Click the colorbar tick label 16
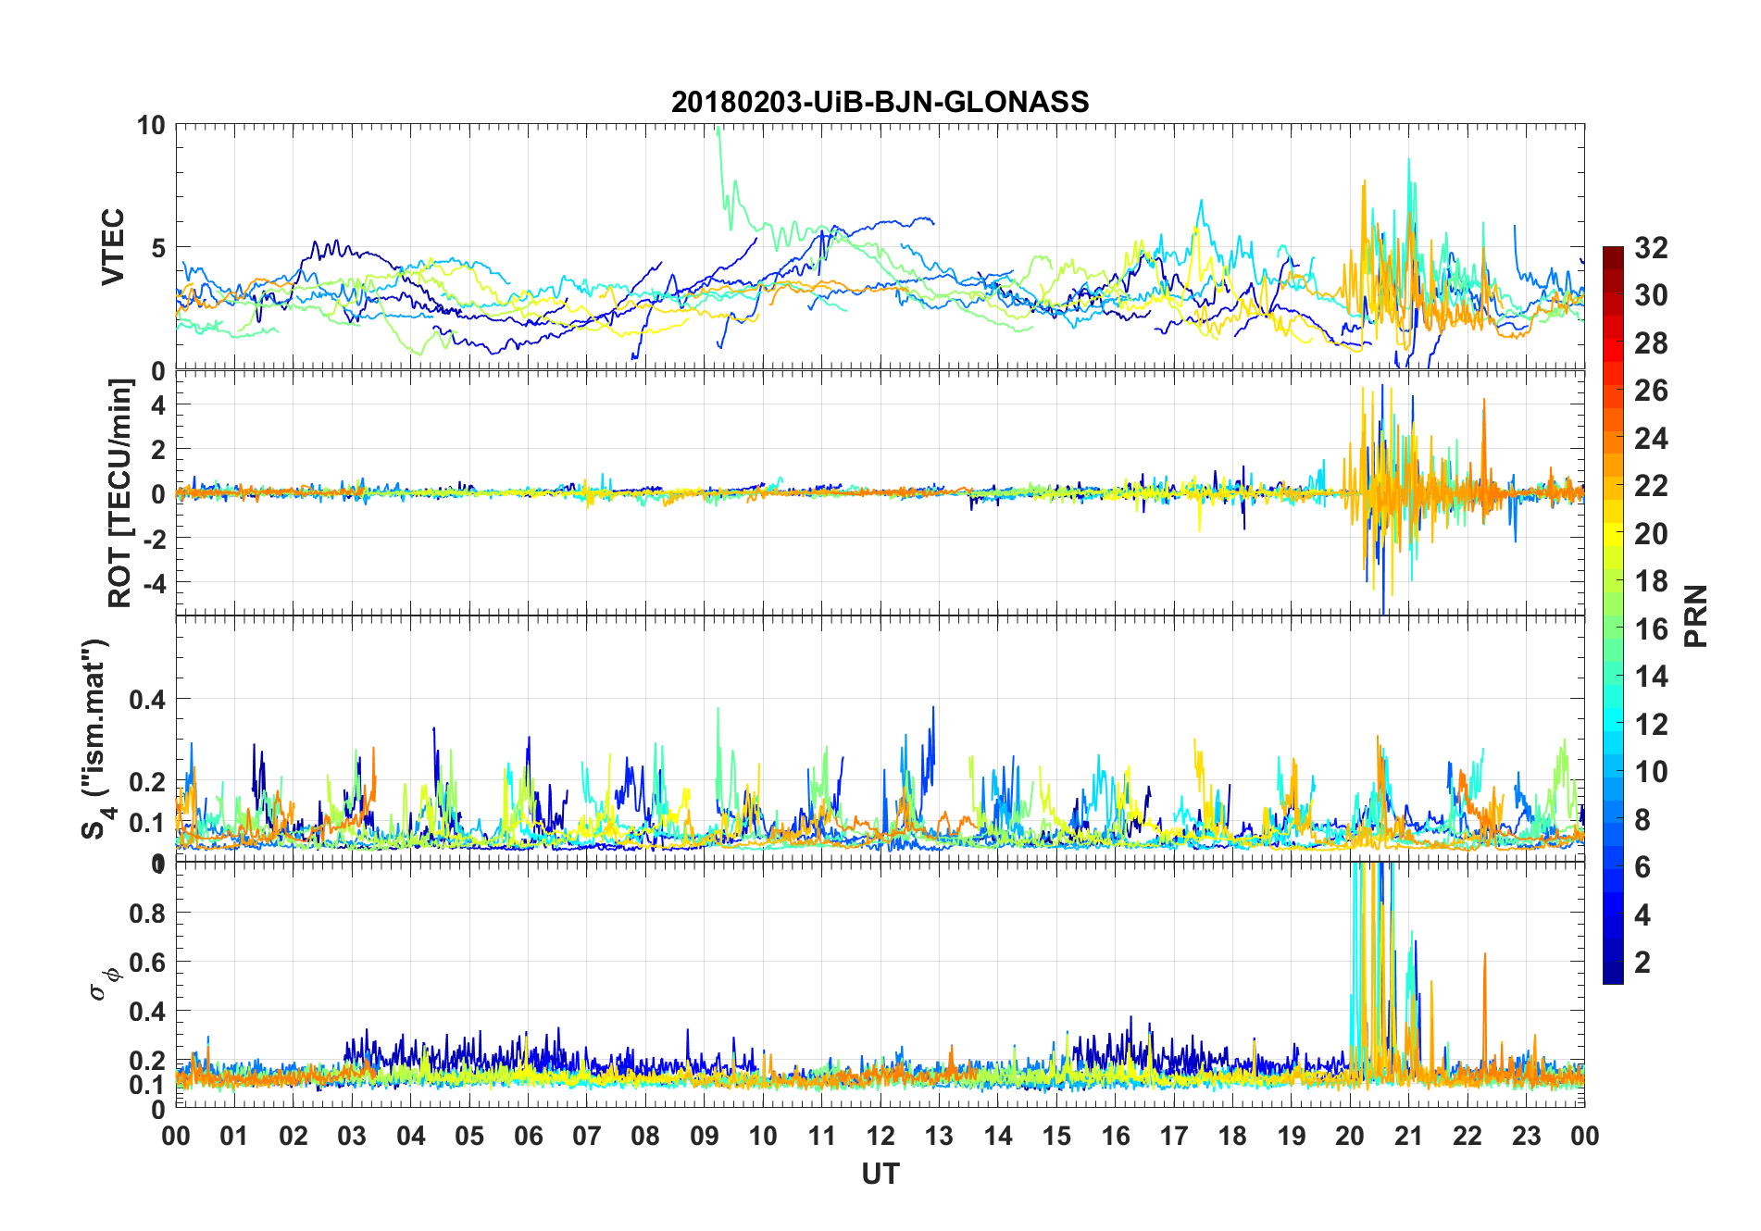This screenshot has height=1231, width=1761. [1652, 628]
